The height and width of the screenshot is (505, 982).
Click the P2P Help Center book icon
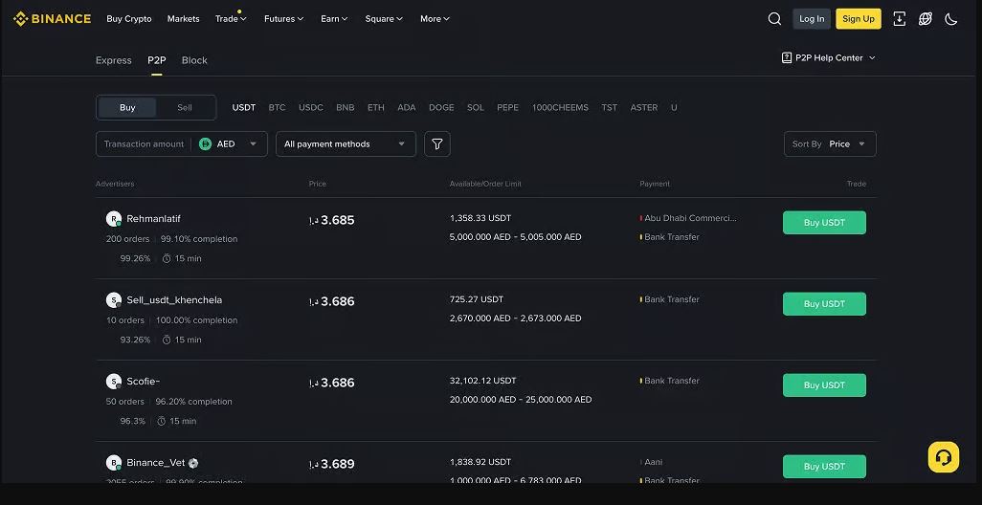(787, 57)
